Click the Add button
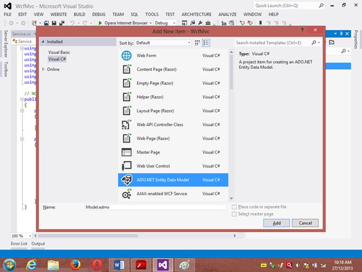 point(277,223)
